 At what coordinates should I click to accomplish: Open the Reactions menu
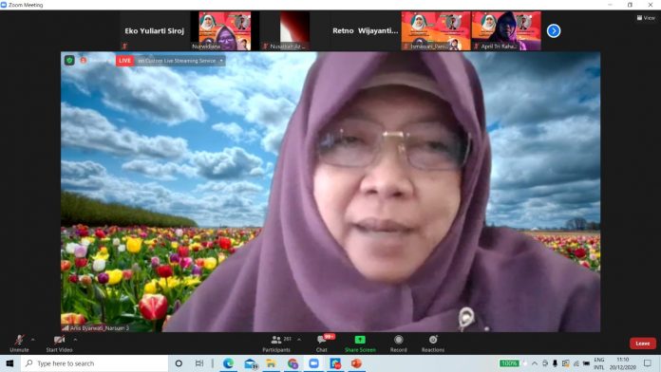tap(433, 343)
